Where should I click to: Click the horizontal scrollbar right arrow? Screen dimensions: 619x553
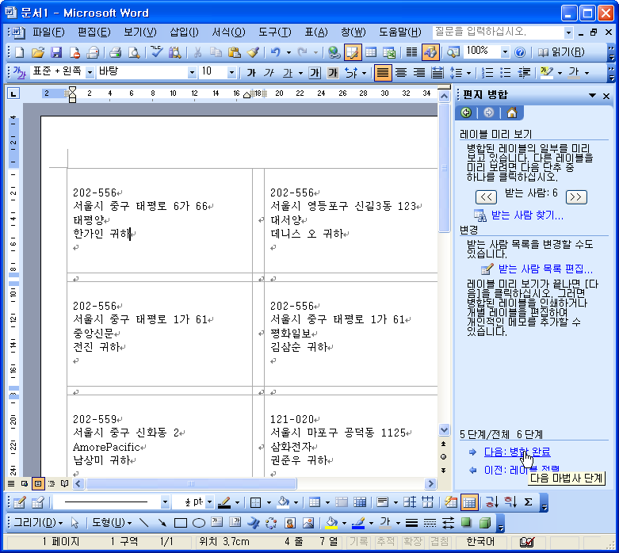[x=430, y=483]
